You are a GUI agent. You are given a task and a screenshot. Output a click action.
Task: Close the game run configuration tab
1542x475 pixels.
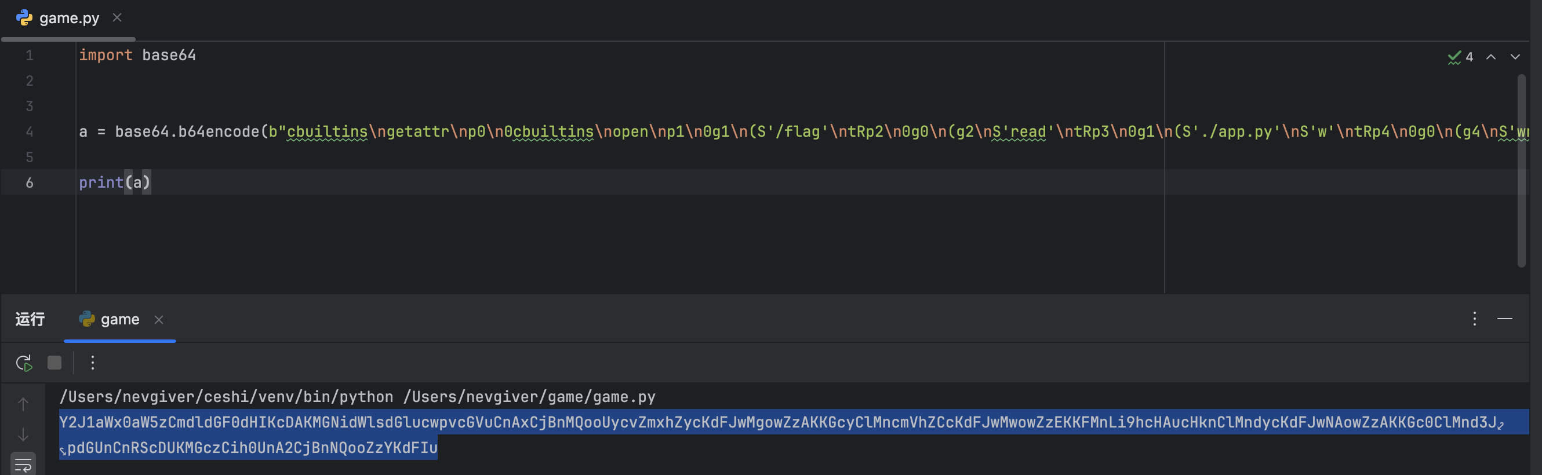159,320
